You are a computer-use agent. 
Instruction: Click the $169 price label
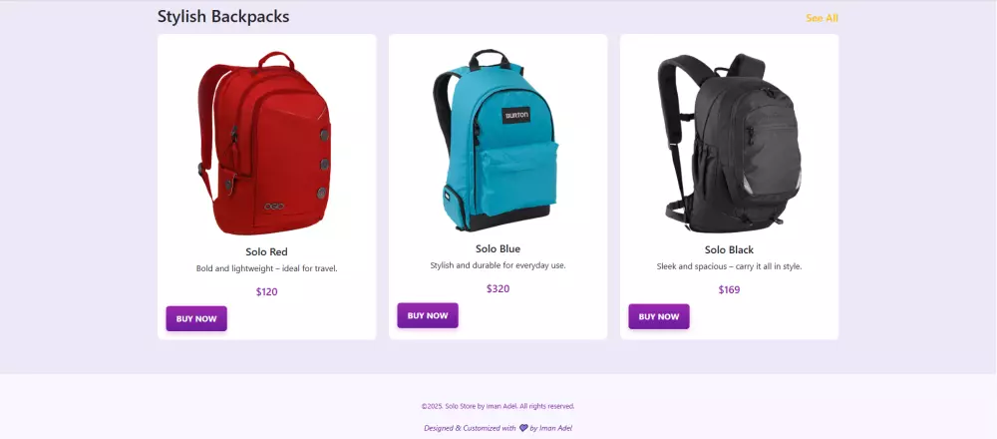click(730, 290)
